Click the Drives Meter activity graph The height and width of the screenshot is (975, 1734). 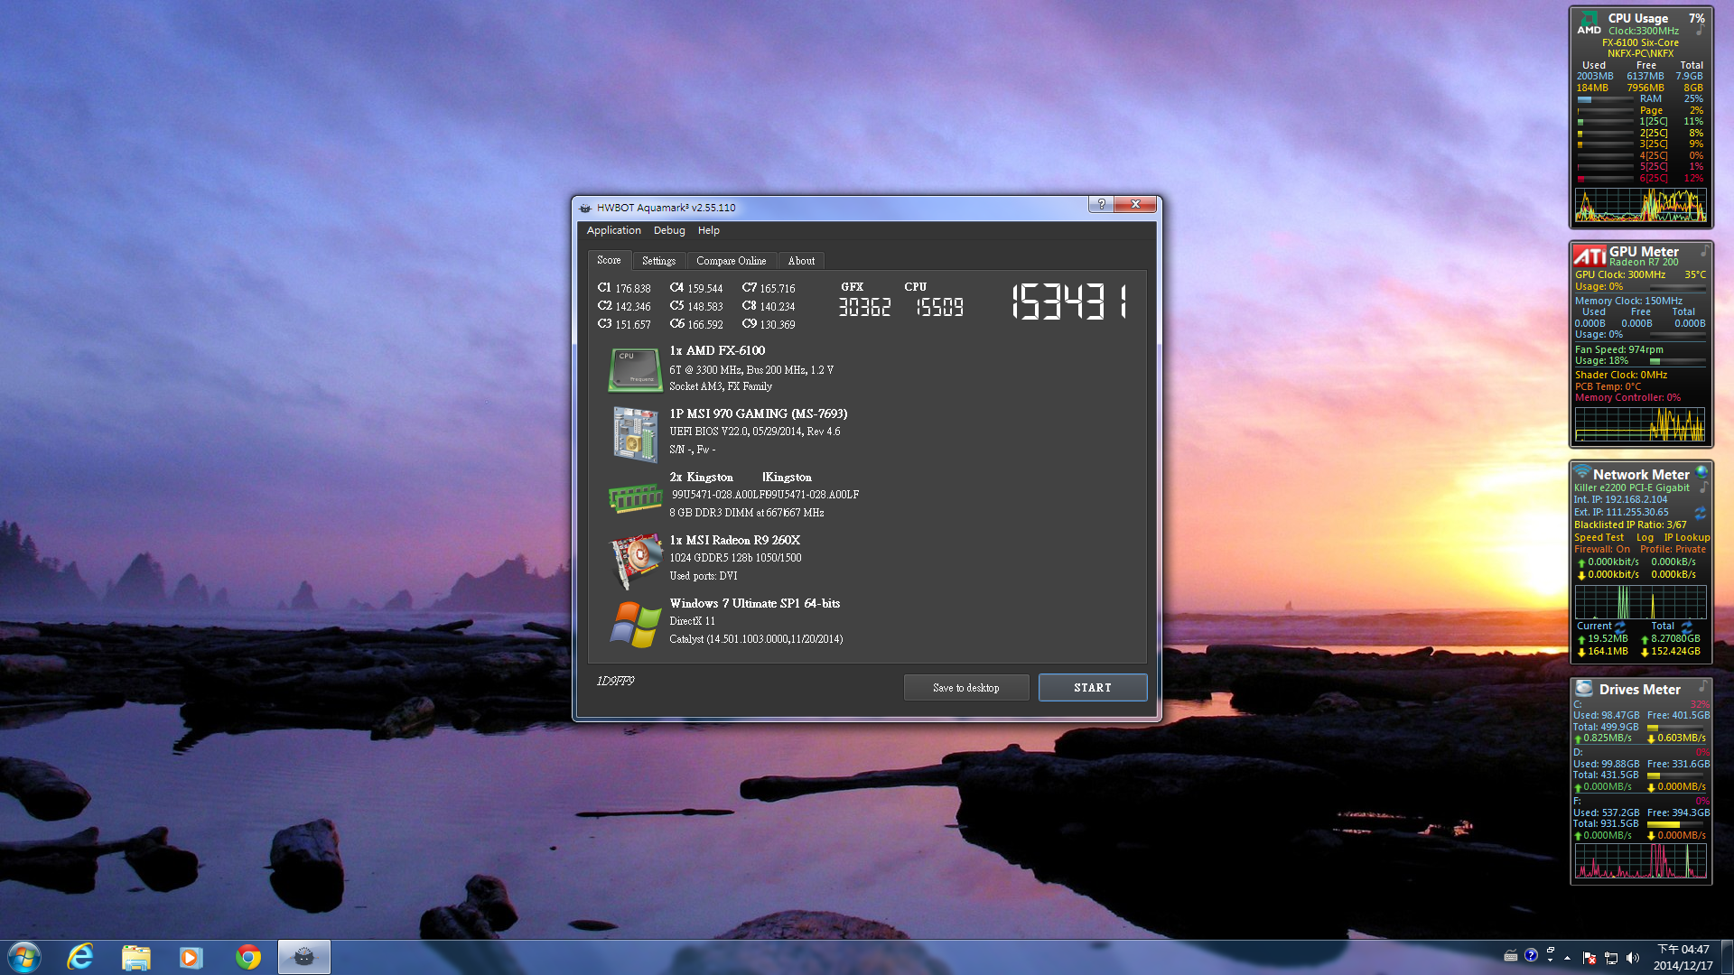coord(1641,861)
